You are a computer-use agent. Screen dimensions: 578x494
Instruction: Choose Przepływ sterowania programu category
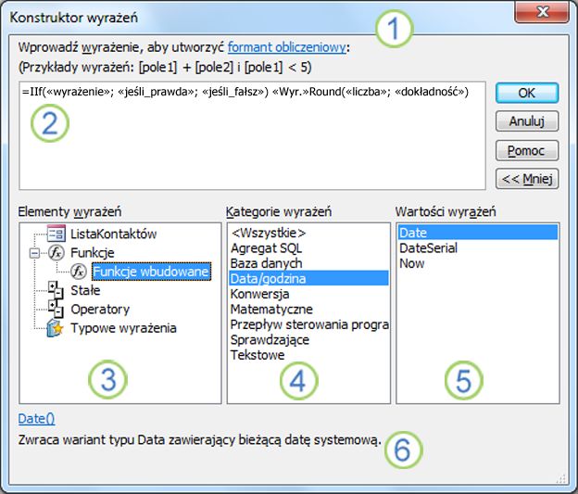click(308, 324)
